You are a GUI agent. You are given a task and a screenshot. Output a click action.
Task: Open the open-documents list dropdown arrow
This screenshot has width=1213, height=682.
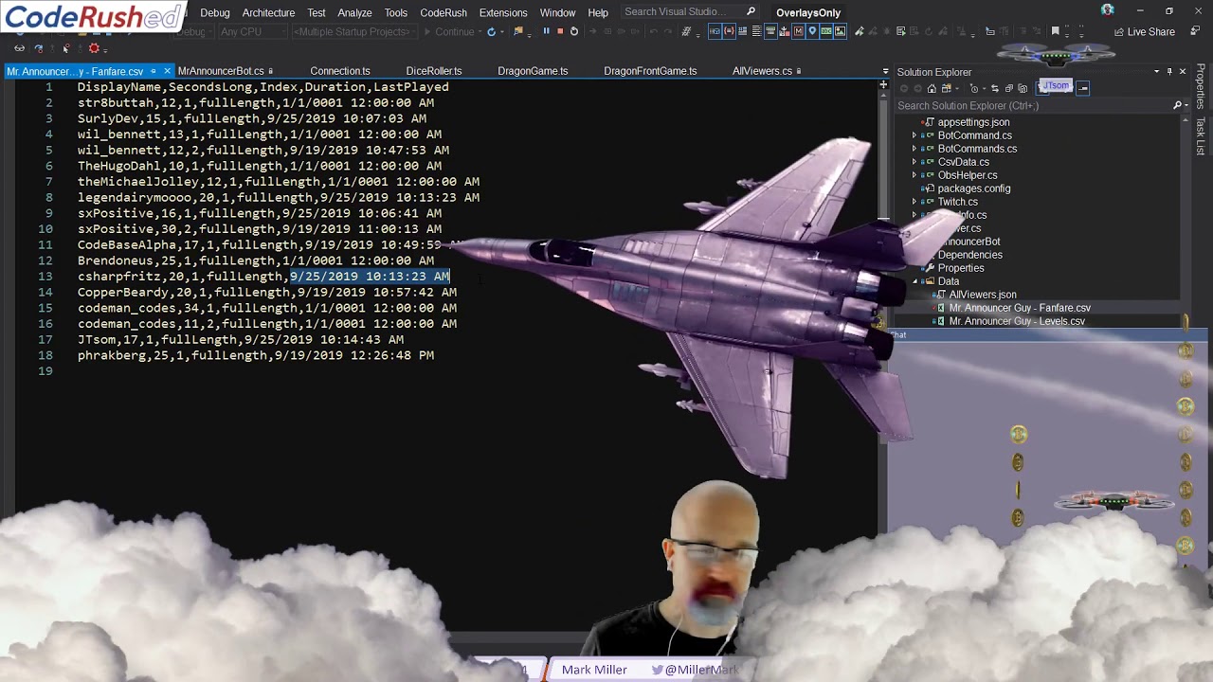[x=885, y=71]
